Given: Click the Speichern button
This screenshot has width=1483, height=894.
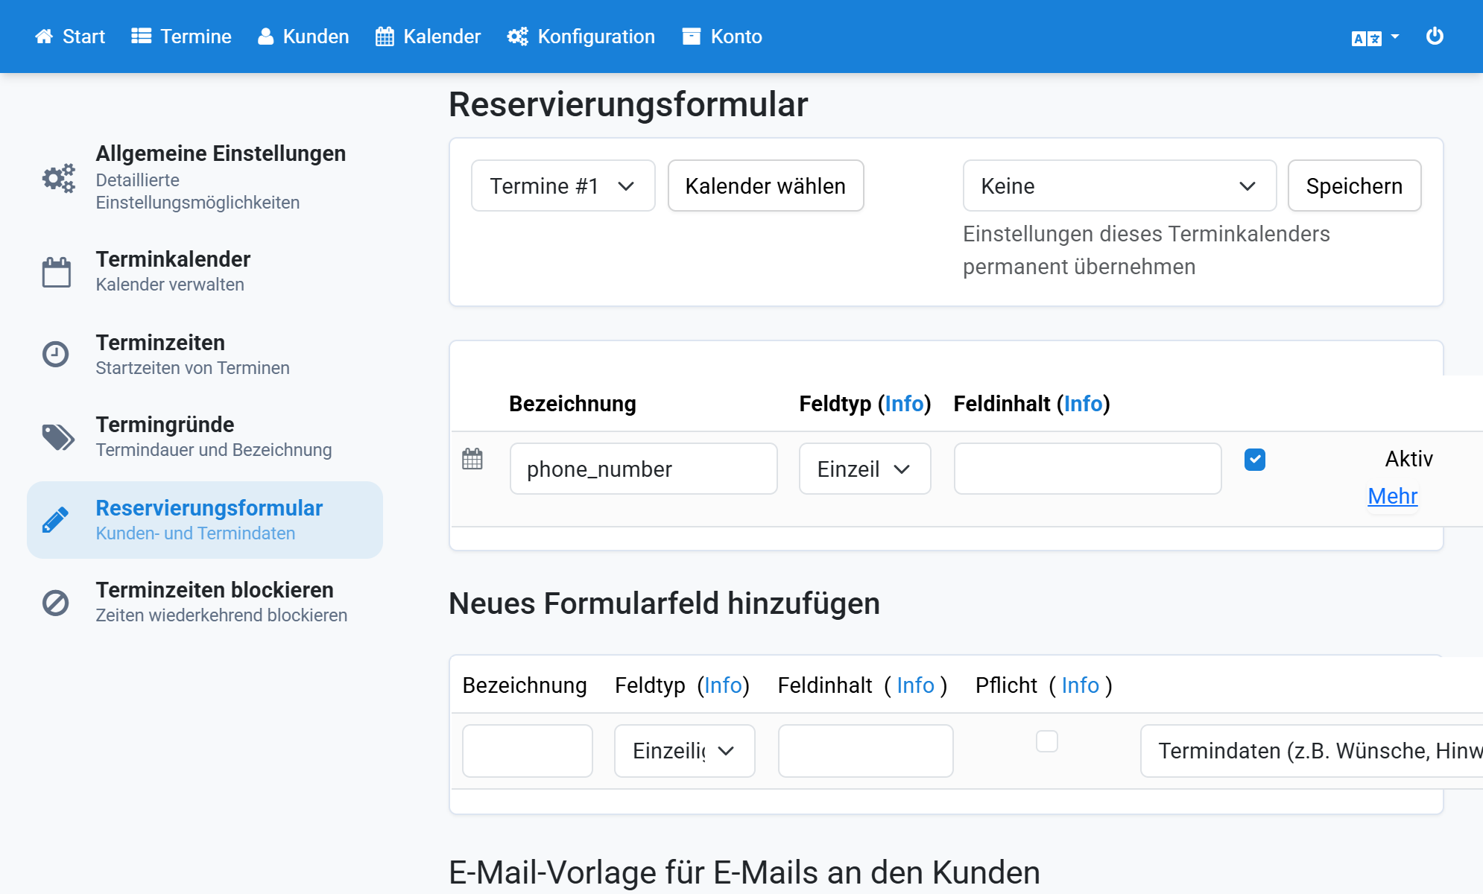Looking at the screenshot, I should (x=1355, y=186).
